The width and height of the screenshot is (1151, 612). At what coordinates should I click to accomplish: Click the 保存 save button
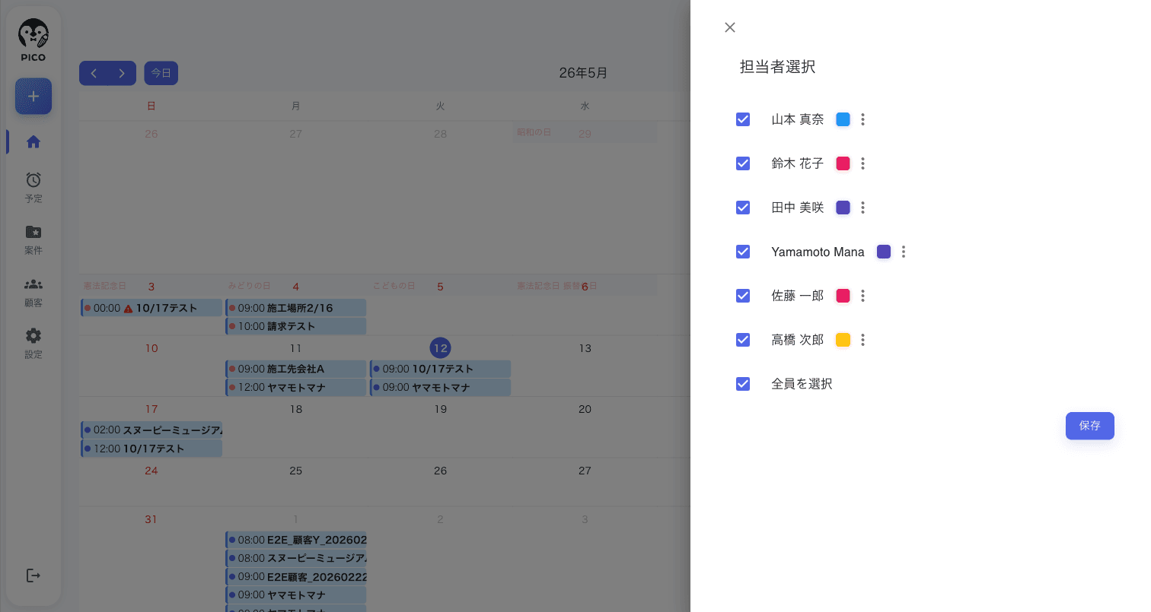[x=1089, y=426]
